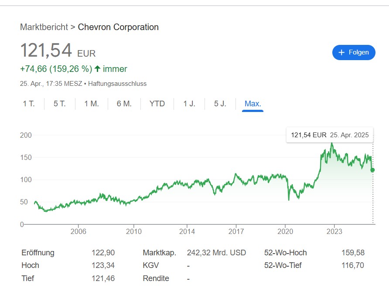Select the Max. time range tab

coord(253,104)
